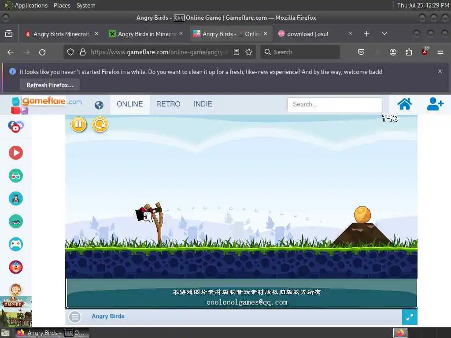
Task: Click the coolcoolgames@qq.com text
Action: point(247,302)
